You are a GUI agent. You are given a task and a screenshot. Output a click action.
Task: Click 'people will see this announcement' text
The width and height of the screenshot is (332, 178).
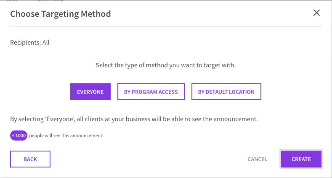point(66,135)
